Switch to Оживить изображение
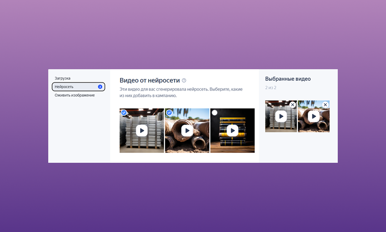 (x=74, y=95)
